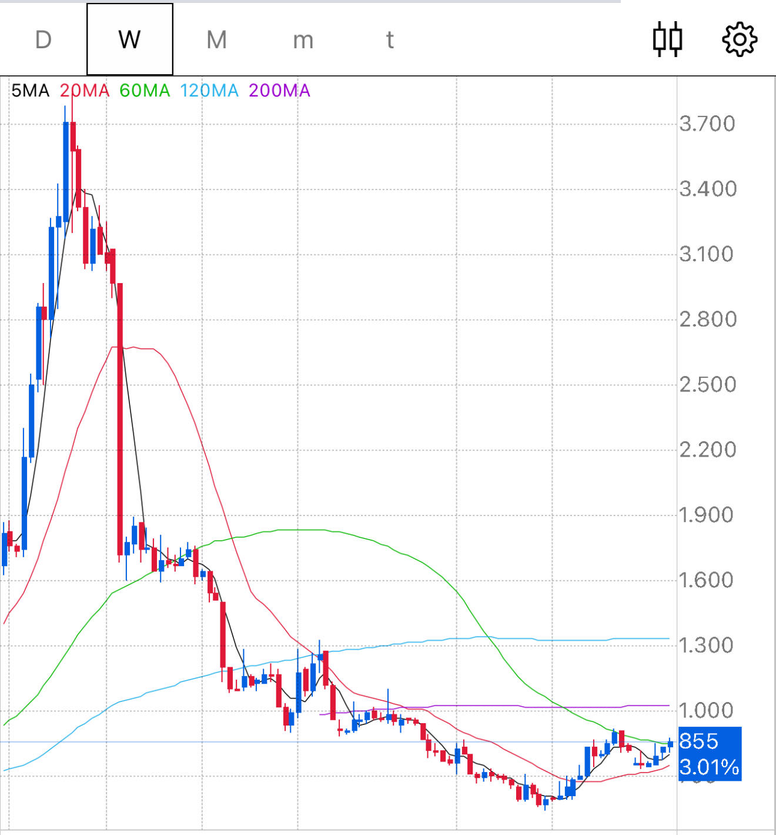
Task: Open the candlestick chart type icon
Action: click(667, 39)
